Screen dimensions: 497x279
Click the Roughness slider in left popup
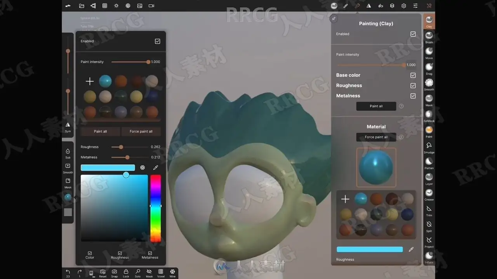tap(130, 147)
